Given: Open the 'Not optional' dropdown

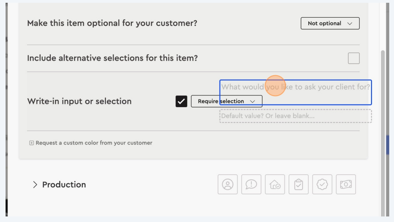Looking at the screenshot, I should (x=330, y=23).
